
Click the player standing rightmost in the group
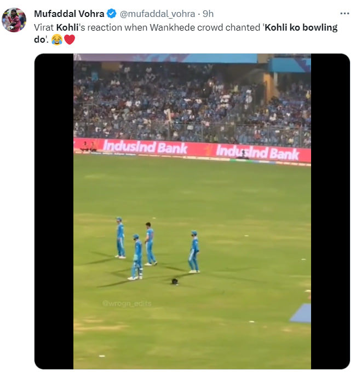(x=194, y=252)
